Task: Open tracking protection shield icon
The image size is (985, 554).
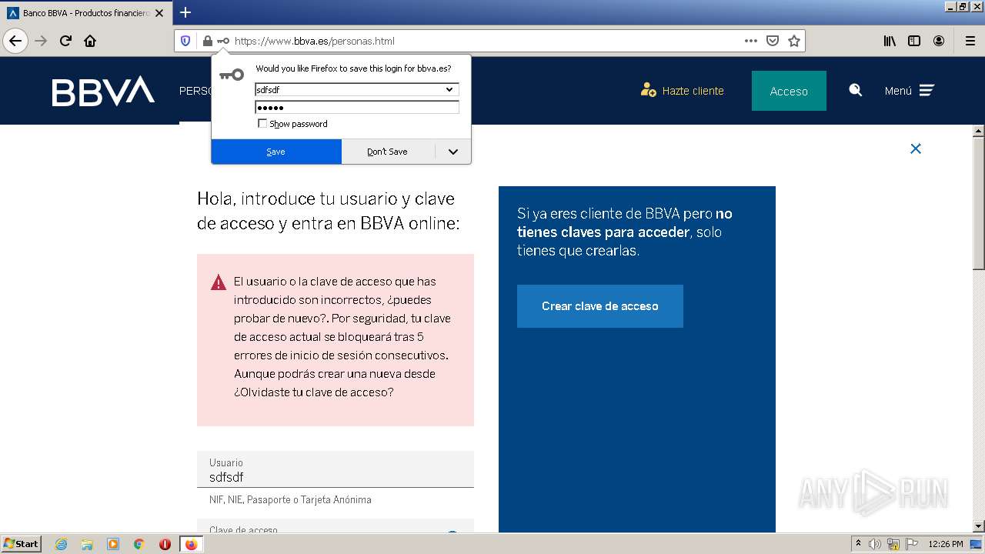Action: (x=185, y=41)
